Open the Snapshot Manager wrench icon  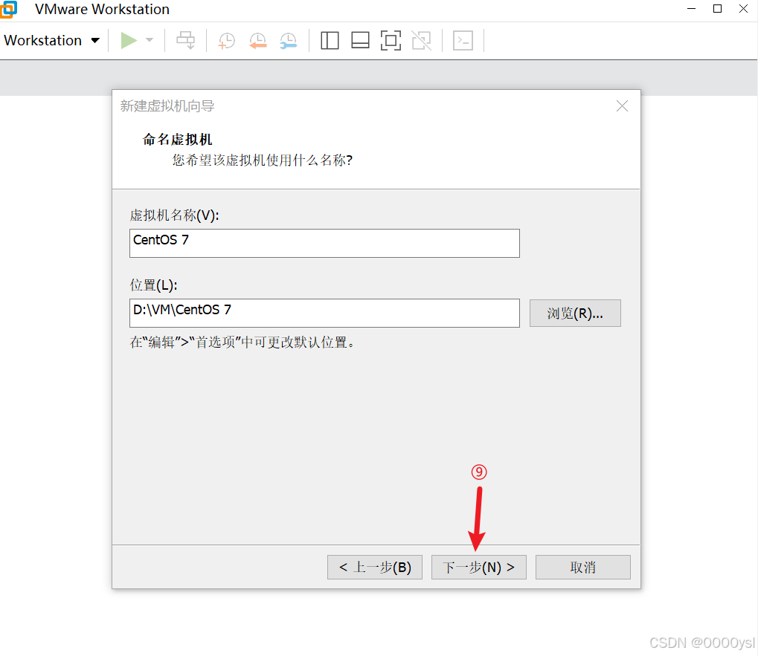289,41
